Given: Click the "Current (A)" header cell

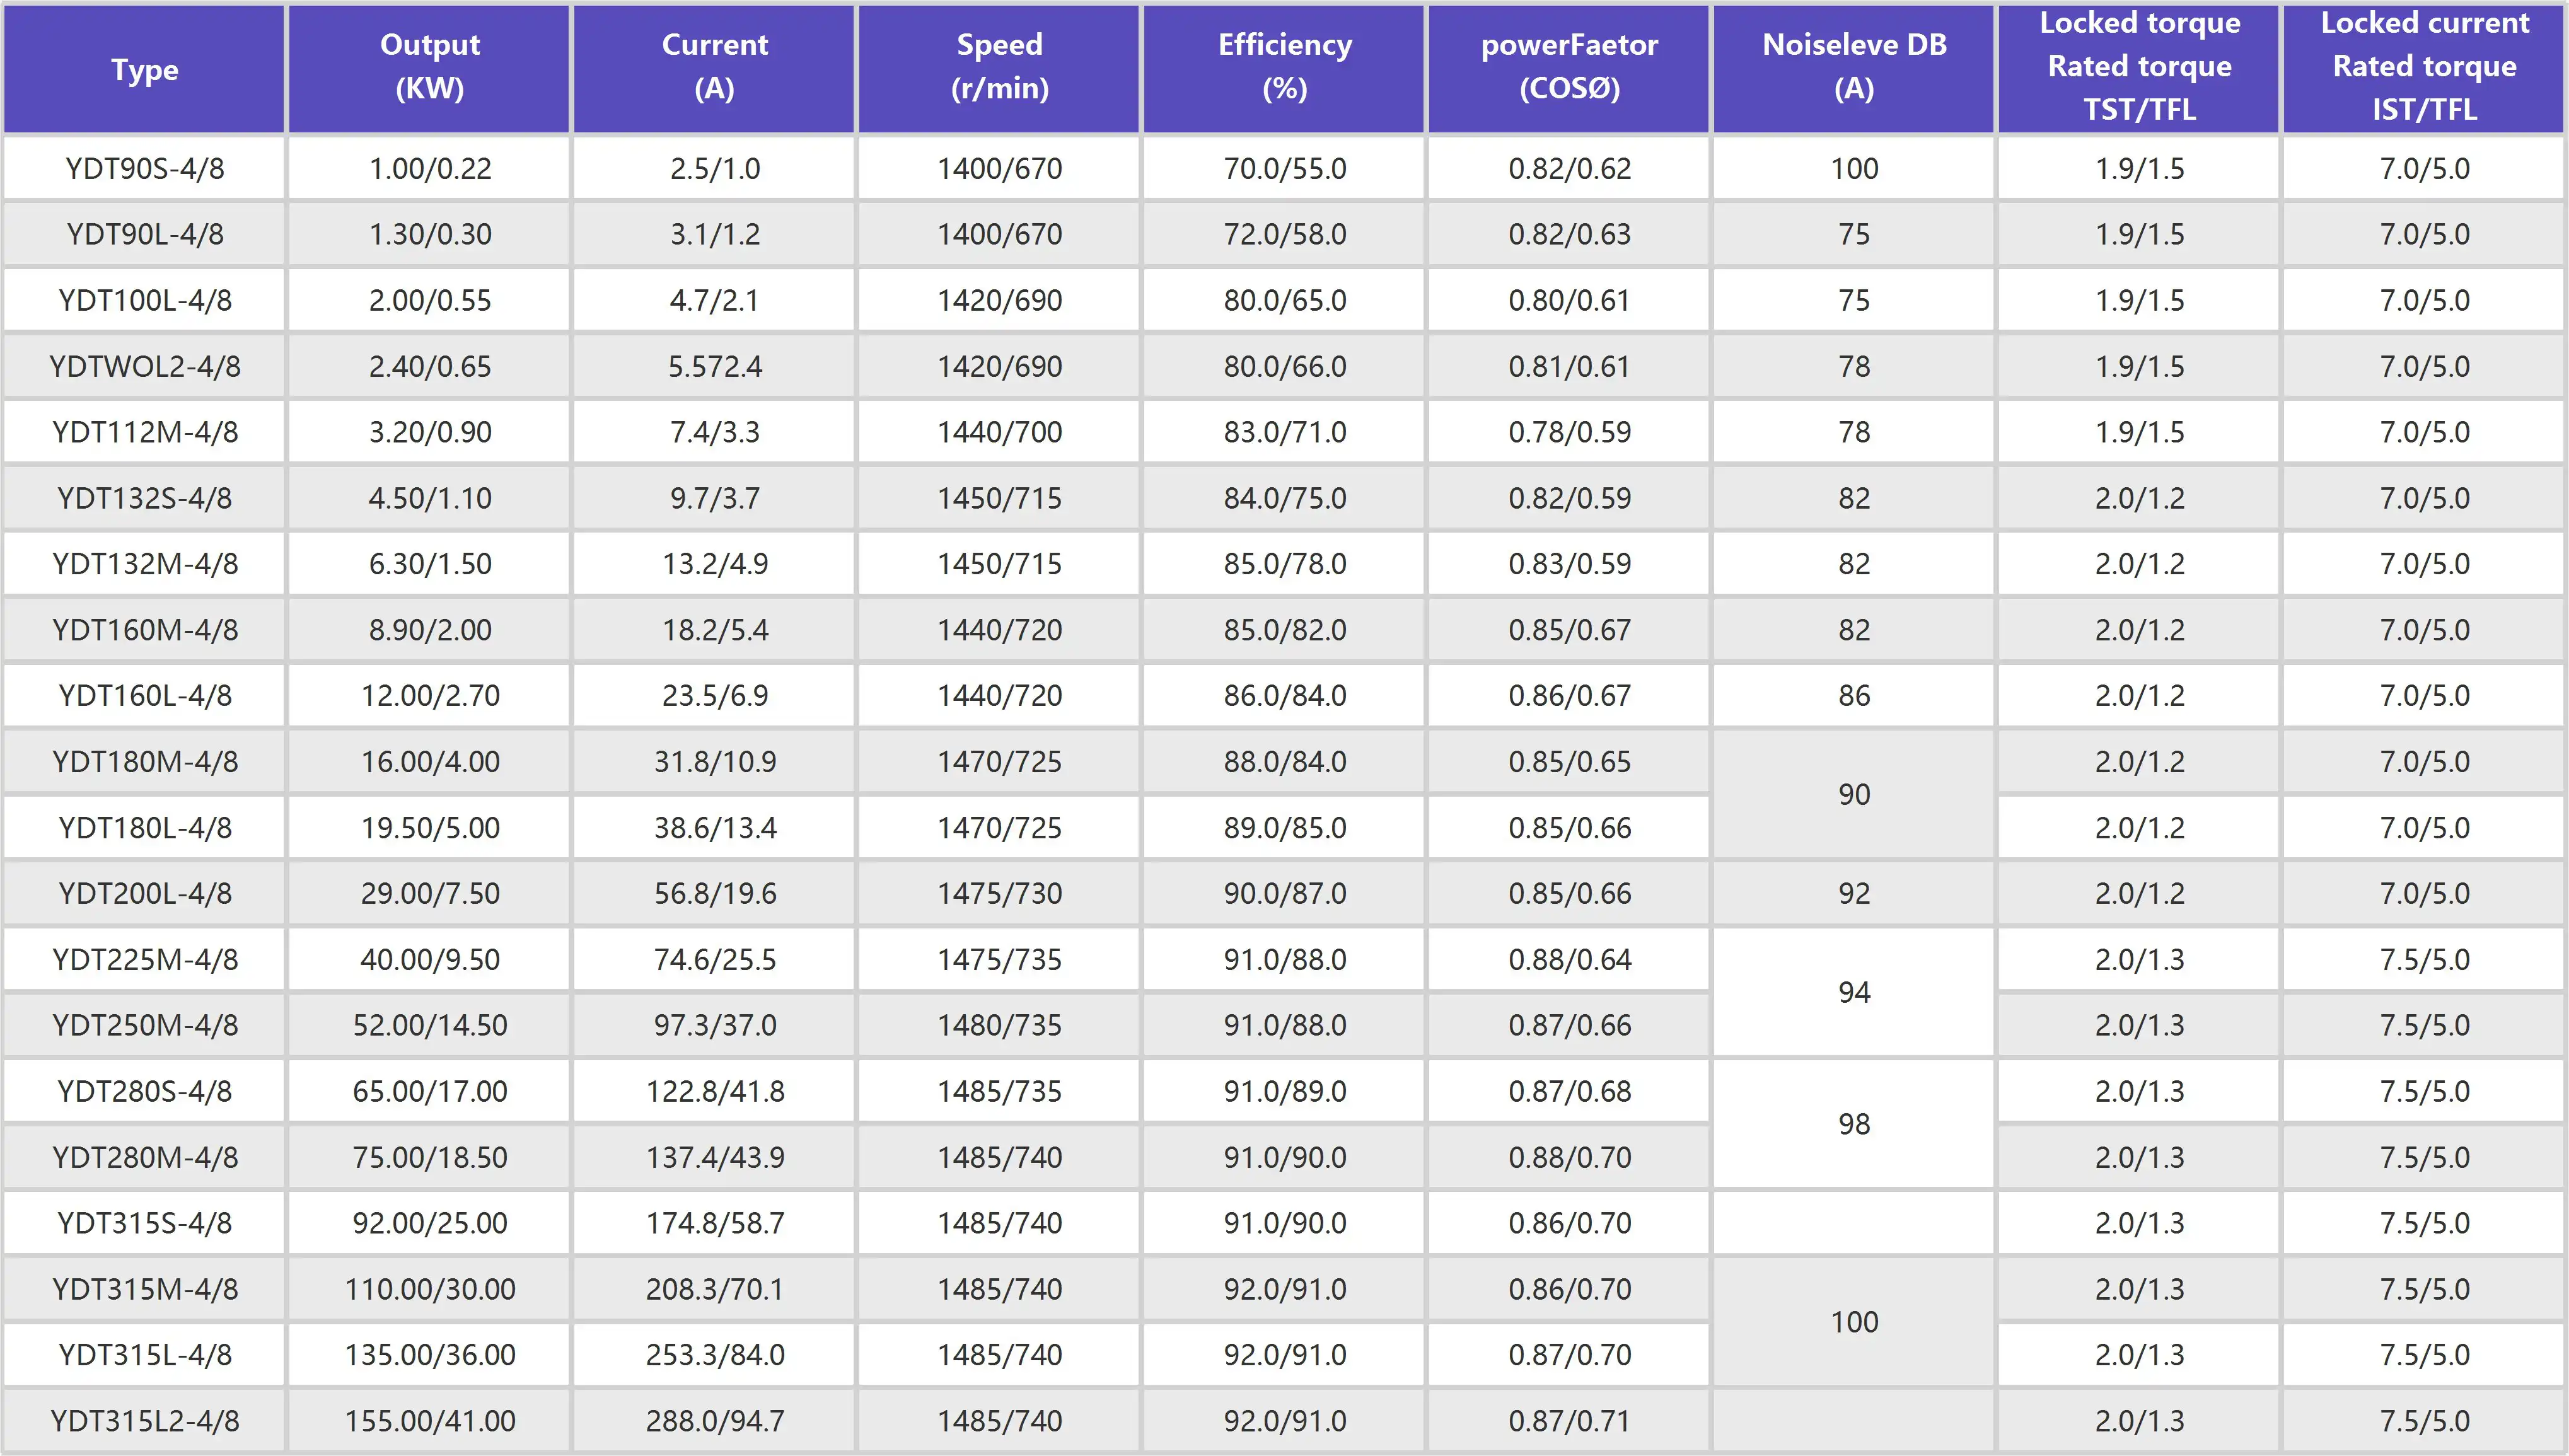Looking at the screenshot, I should pos(714,67).
